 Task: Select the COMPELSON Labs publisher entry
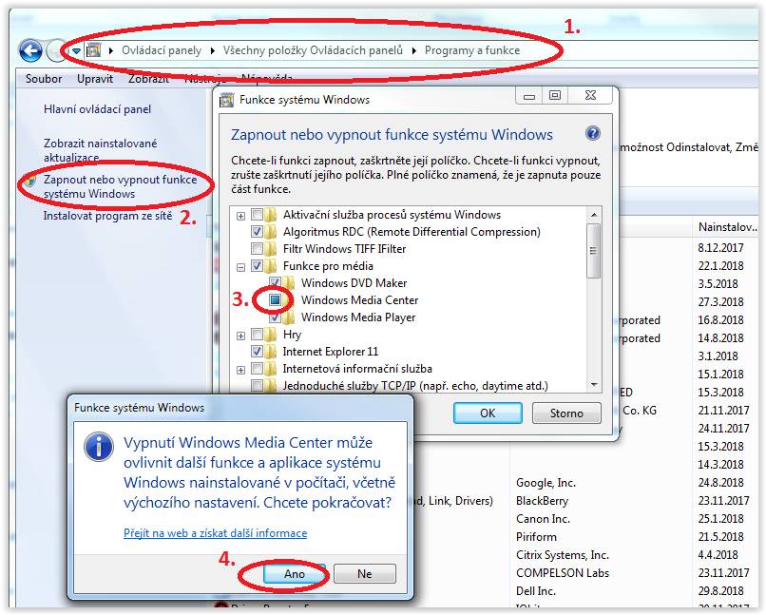tap(563, 573)
